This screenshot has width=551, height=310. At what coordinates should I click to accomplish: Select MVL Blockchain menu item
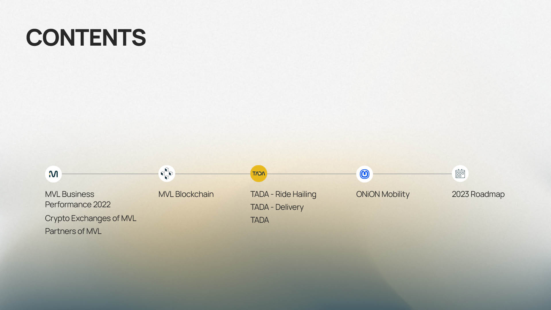point(186,193)
